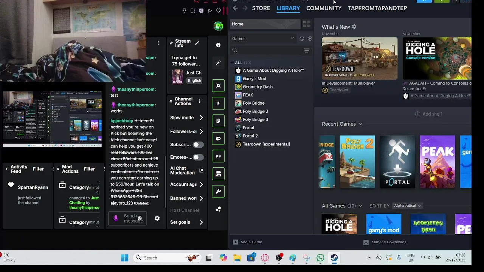This screenshot has width=484, height=272.
Task: Switch Steam library to grid view icon
Action: (x=307, y=24)
